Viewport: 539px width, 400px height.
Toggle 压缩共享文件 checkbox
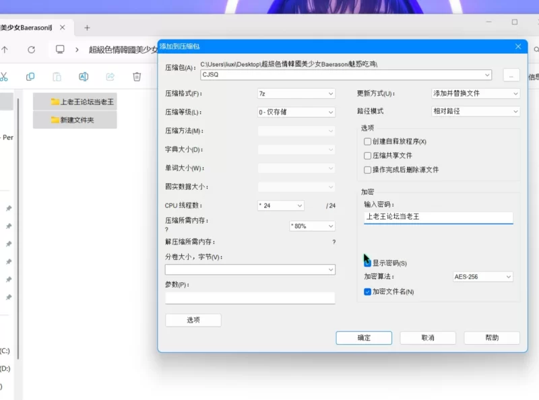point(367,156)
